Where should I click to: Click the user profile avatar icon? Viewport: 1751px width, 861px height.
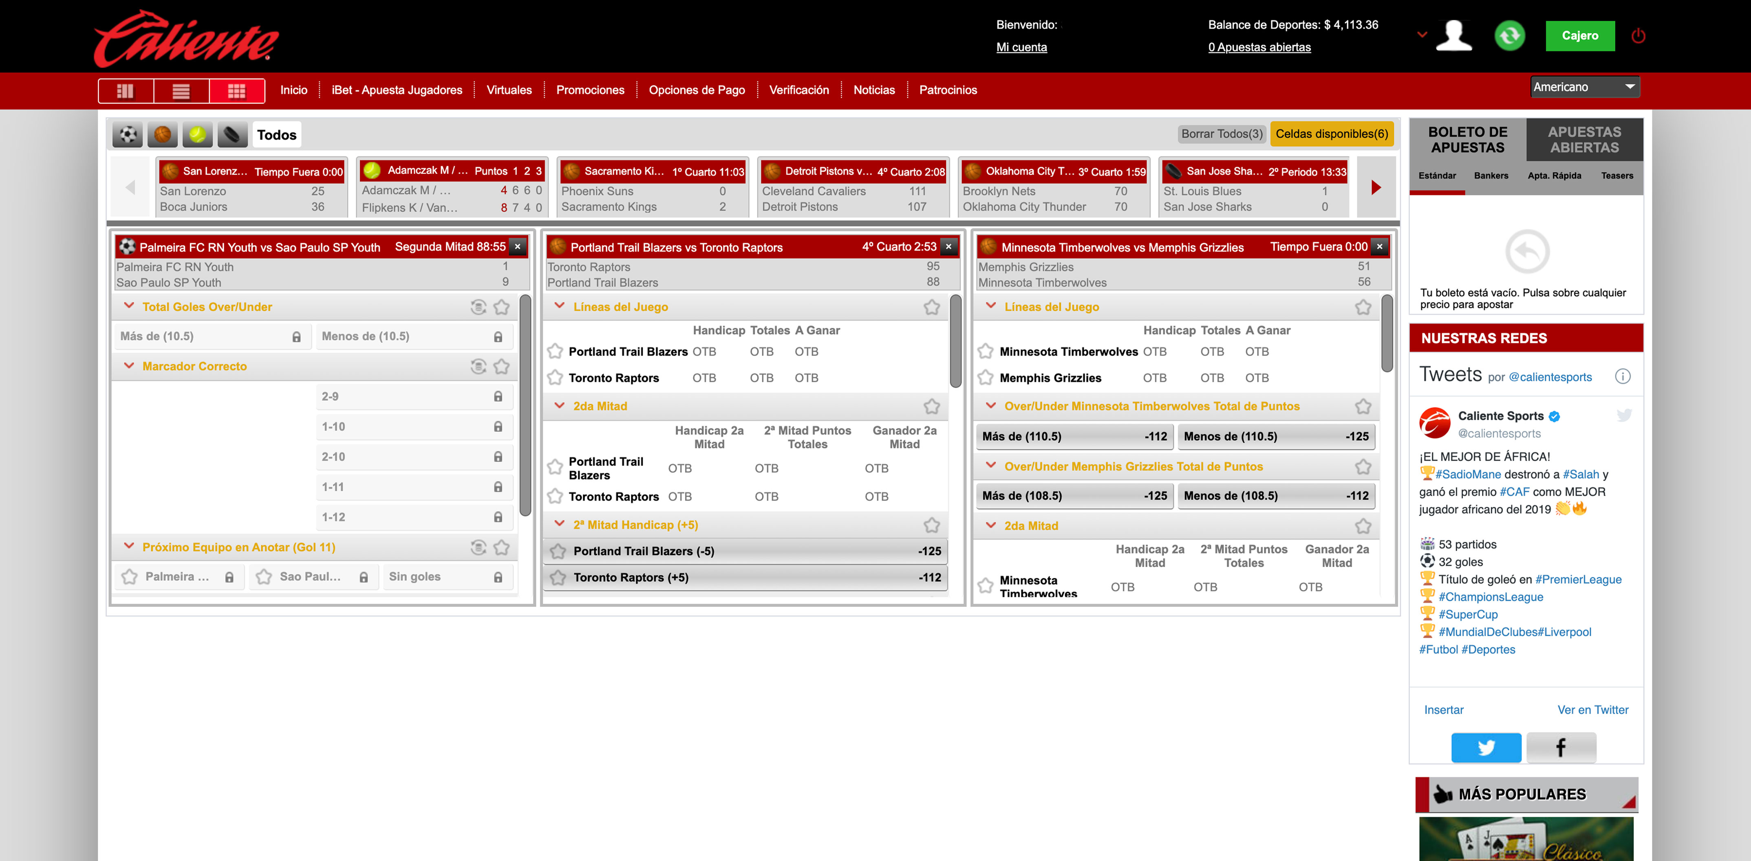tap(1454, 35)
